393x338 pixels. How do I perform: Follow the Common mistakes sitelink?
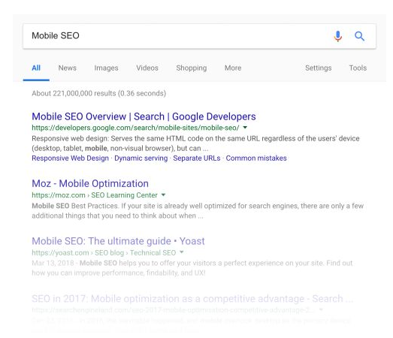(256, 158)
